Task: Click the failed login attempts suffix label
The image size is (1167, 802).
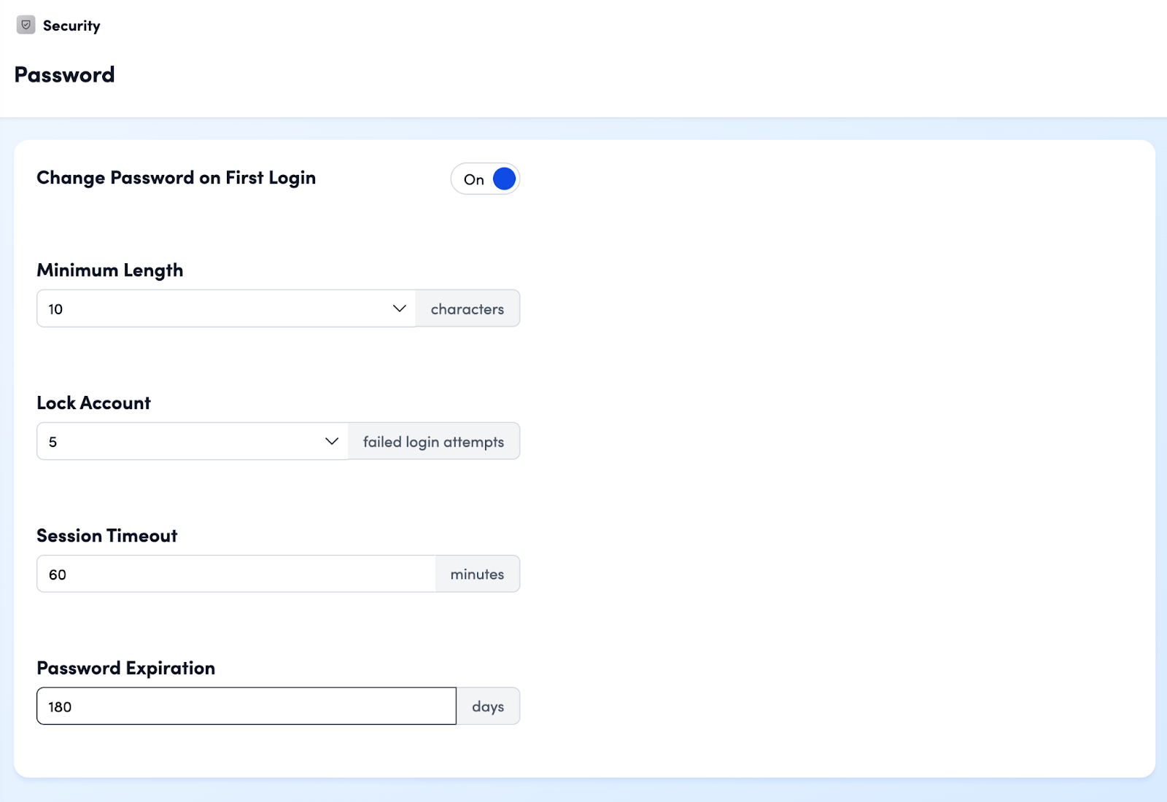Action: pyautogui.click(x=433, y=441)
